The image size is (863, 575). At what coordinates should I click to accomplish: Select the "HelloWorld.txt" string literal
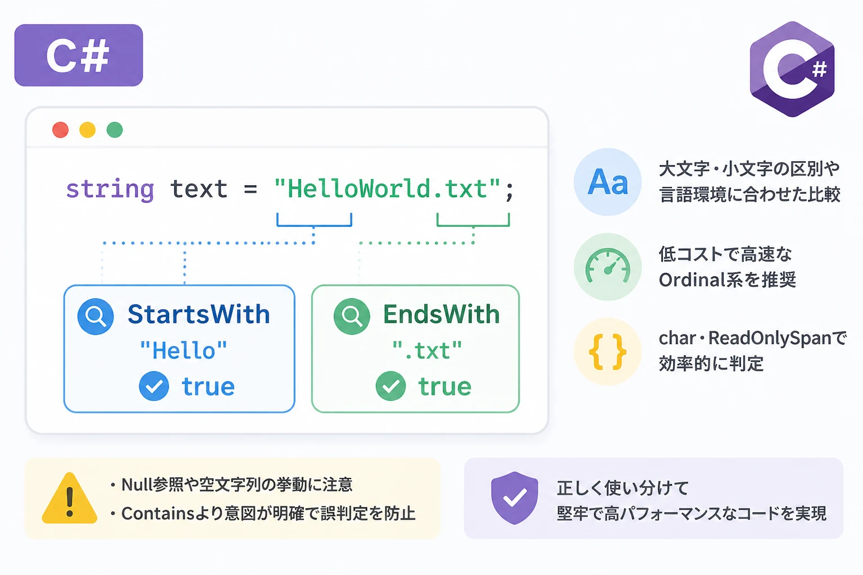[387, 189]
